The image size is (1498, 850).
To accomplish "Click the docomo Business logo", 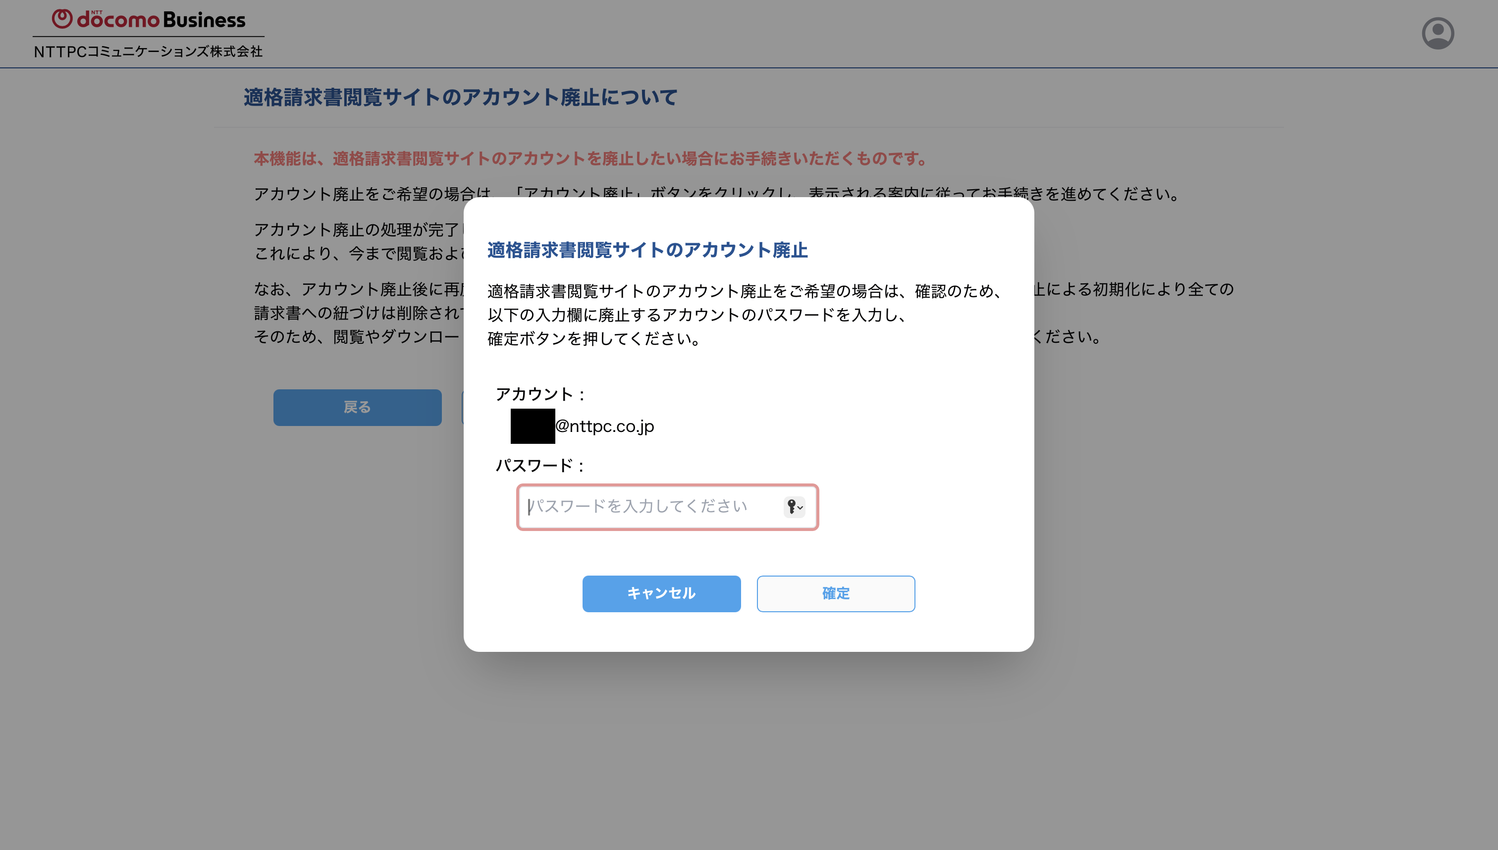I will pos(149,19).
